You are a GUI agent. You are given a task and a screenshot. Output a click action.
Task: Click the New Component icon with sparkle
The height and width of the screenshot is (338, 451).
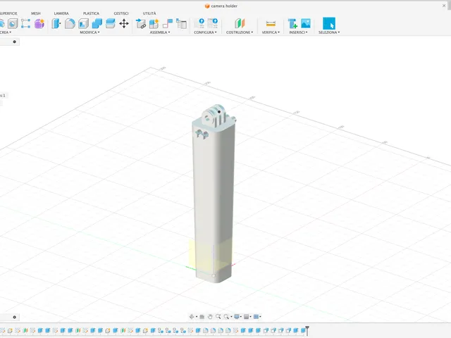pos(154,23)
